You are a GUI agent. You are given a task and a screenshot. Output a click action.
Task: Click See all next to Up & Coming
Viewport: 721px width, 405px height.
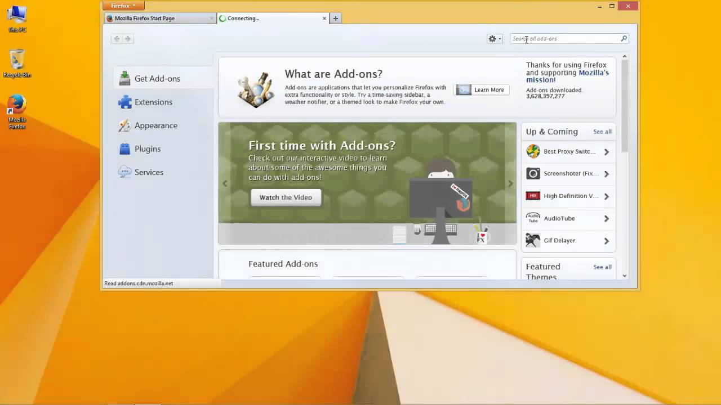pyautogui.click(x=602, y=132)
